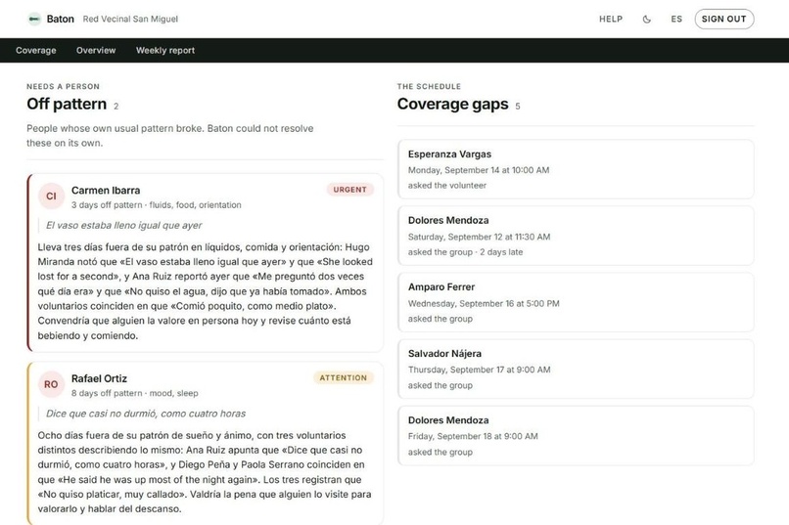Viewport: 789px width, 525px height.
Task: Switch language with ES button
Action: (x=676, y=20)
